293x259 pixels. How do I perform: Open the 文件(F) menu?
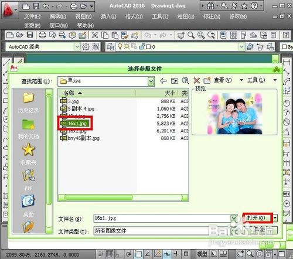[x=32, y=16]
